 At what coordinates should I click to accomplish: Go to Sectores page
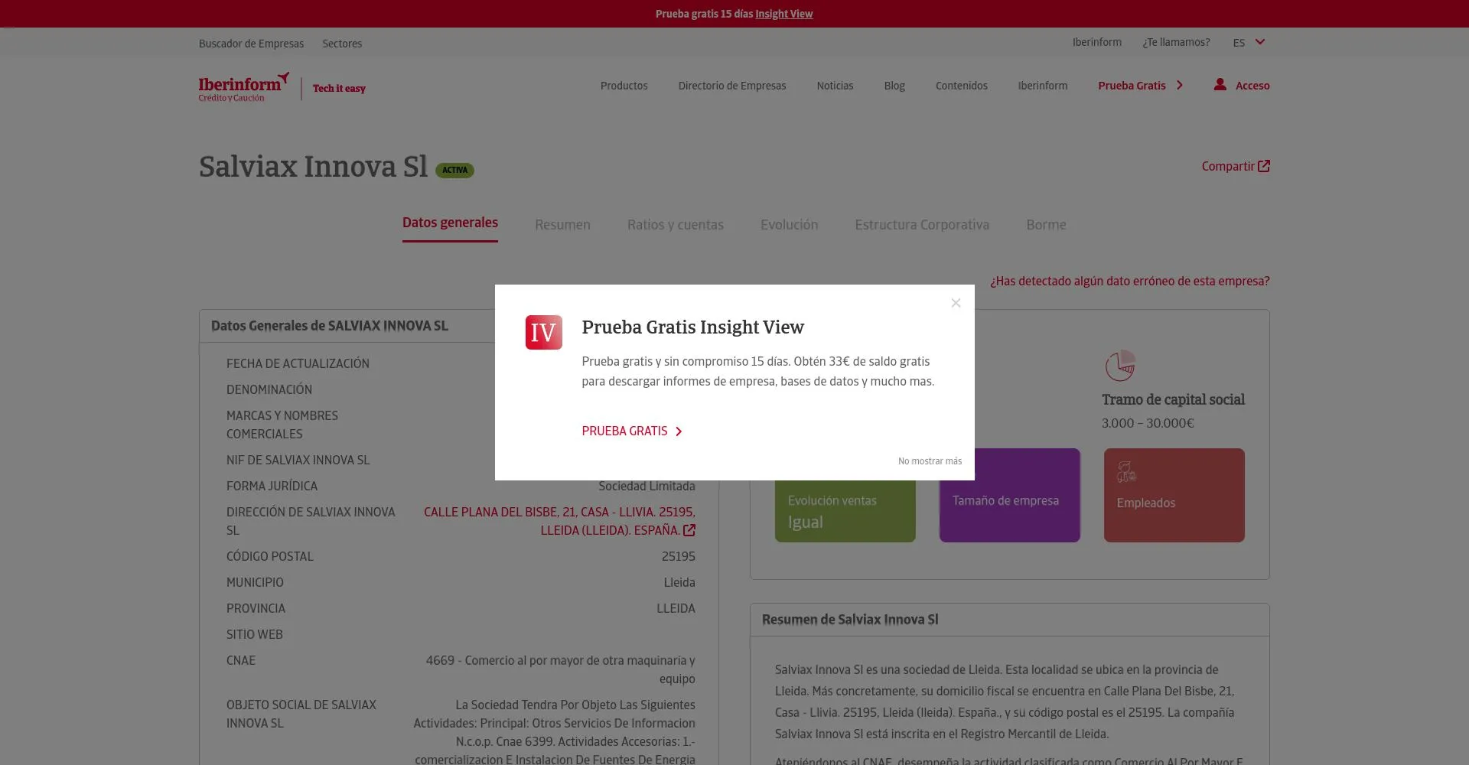pos(342,44)
